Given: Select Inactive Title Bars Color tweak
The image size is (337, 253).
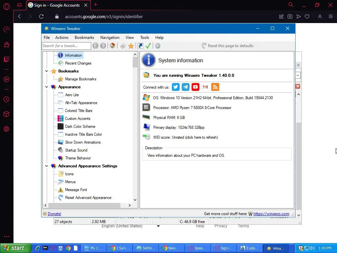Looking at the screenshot, I should click(x=83, y=134).
